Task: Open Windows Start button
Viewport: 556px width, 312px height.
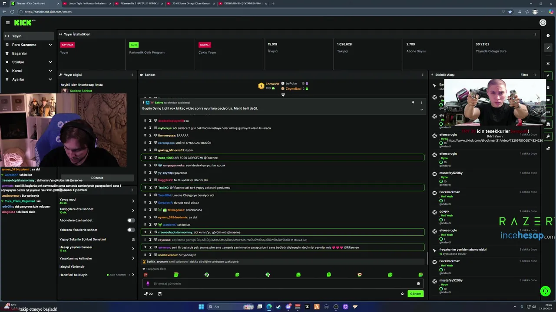Action: click(201, 307)
